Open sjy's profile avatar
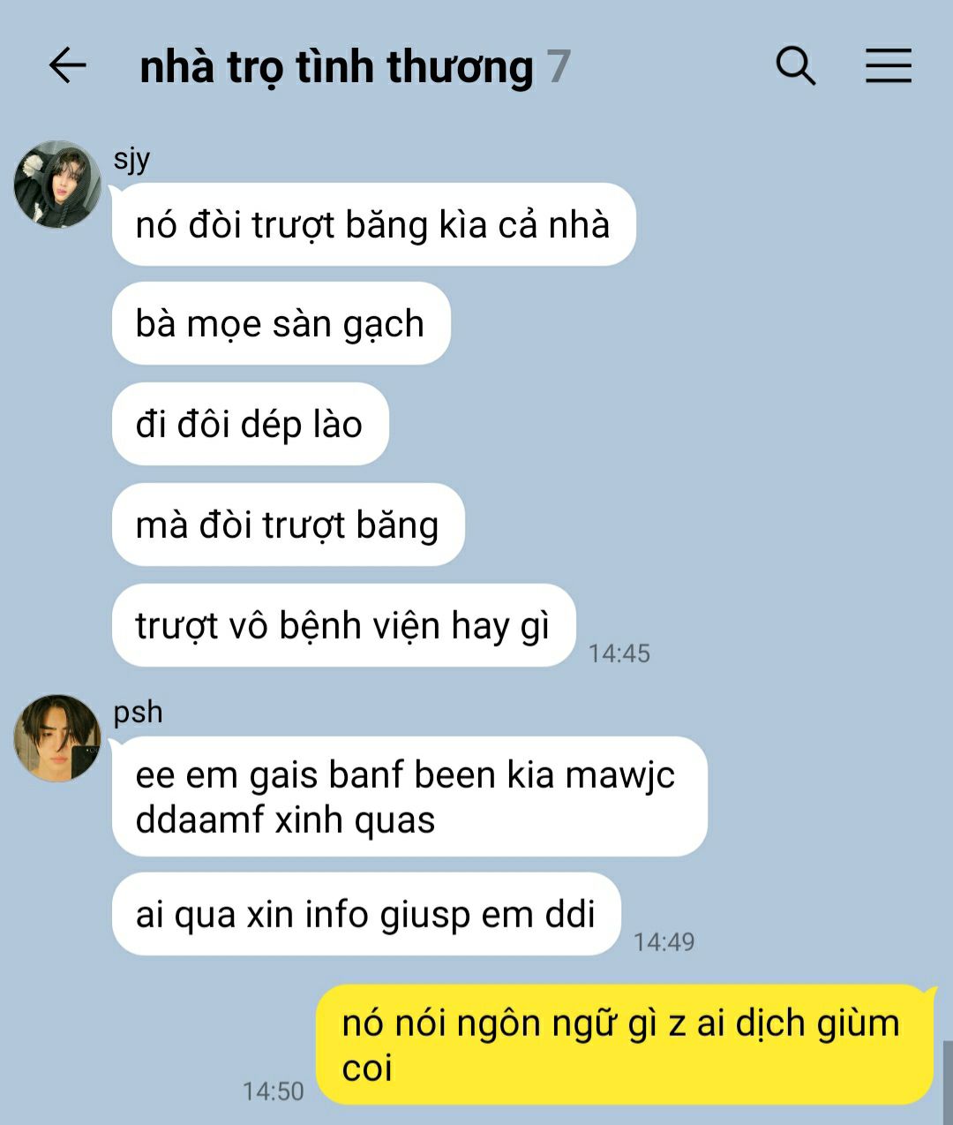 click(57, 184)
